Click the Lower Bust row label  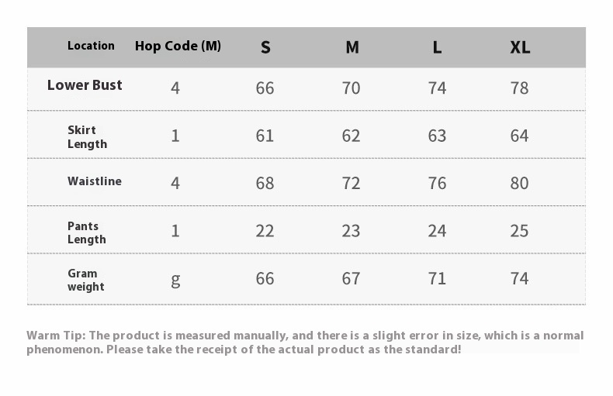[85, 85]
